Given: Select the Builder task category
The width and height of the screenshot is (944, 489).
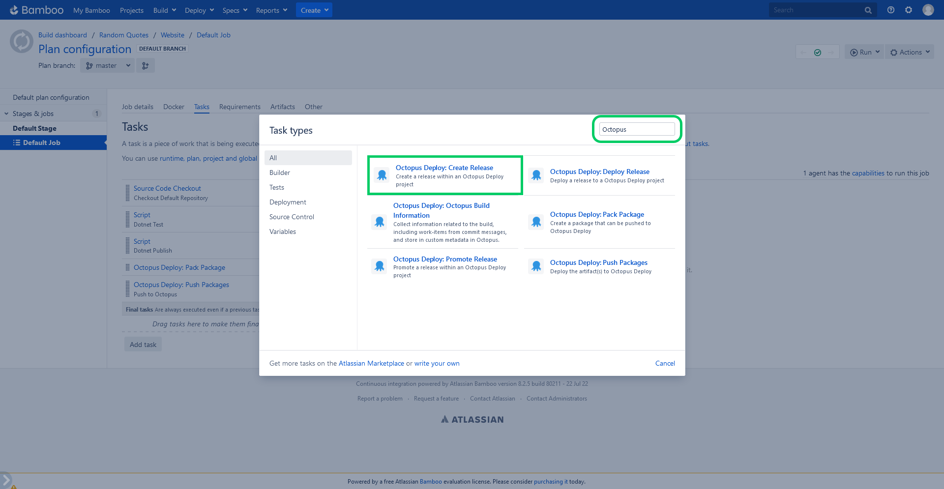Looking at the screenshot, I should [x=308, y=173].
